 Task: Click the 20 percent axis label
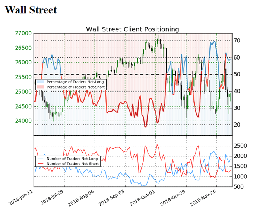coord(237,125)
